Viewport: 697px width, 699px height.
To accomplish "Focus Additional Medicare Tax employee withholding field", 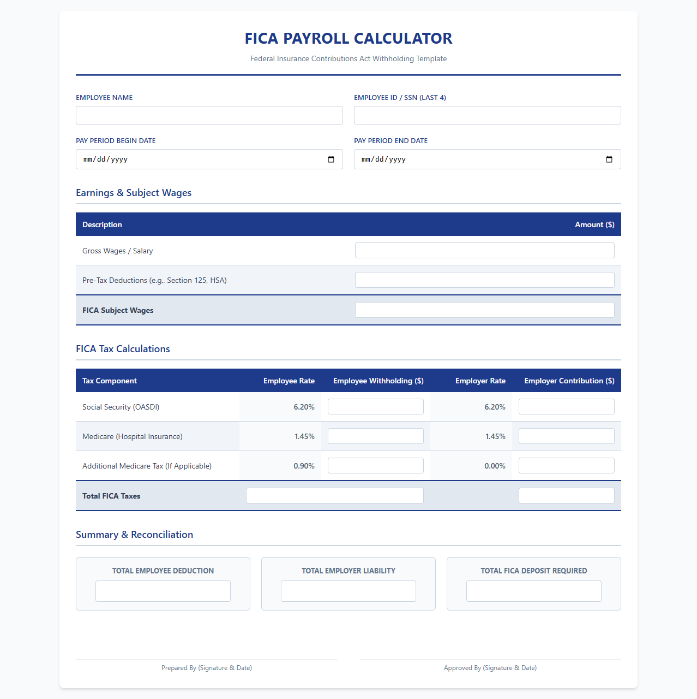I will pos(376,466).
